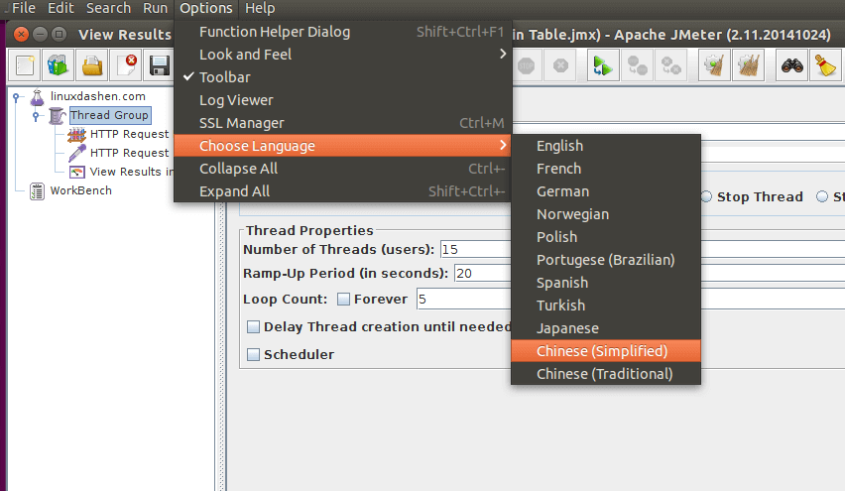Click the New test plan toolbar icon
This screenshot has height=491, width=845.
point(26,66)
